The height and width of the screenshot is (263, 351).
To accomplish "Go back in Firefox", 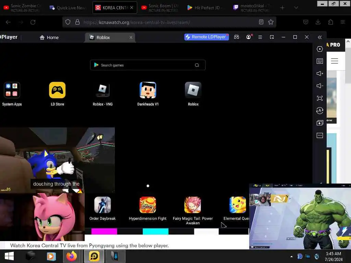I will [x=8, y=22].
